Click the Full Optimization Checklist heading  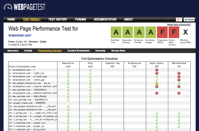pos(99,59)
